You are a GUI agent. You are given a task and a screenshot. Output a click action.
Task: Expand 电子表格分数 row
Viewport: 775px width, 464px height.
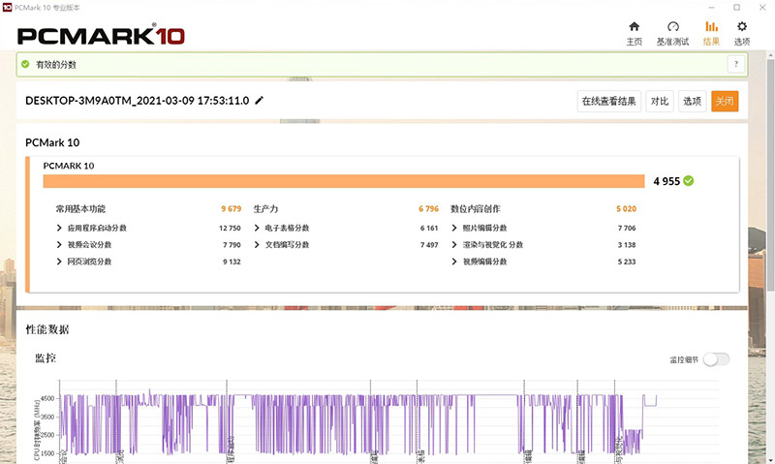257,228
